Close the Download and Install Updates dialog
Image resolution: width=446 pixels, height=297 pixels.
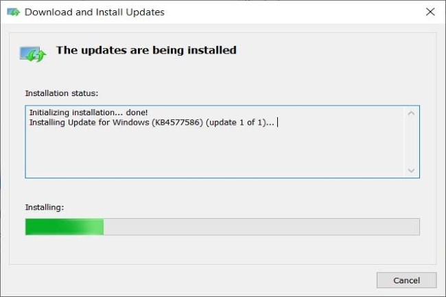pyautogui.click(x=430, y=12)
